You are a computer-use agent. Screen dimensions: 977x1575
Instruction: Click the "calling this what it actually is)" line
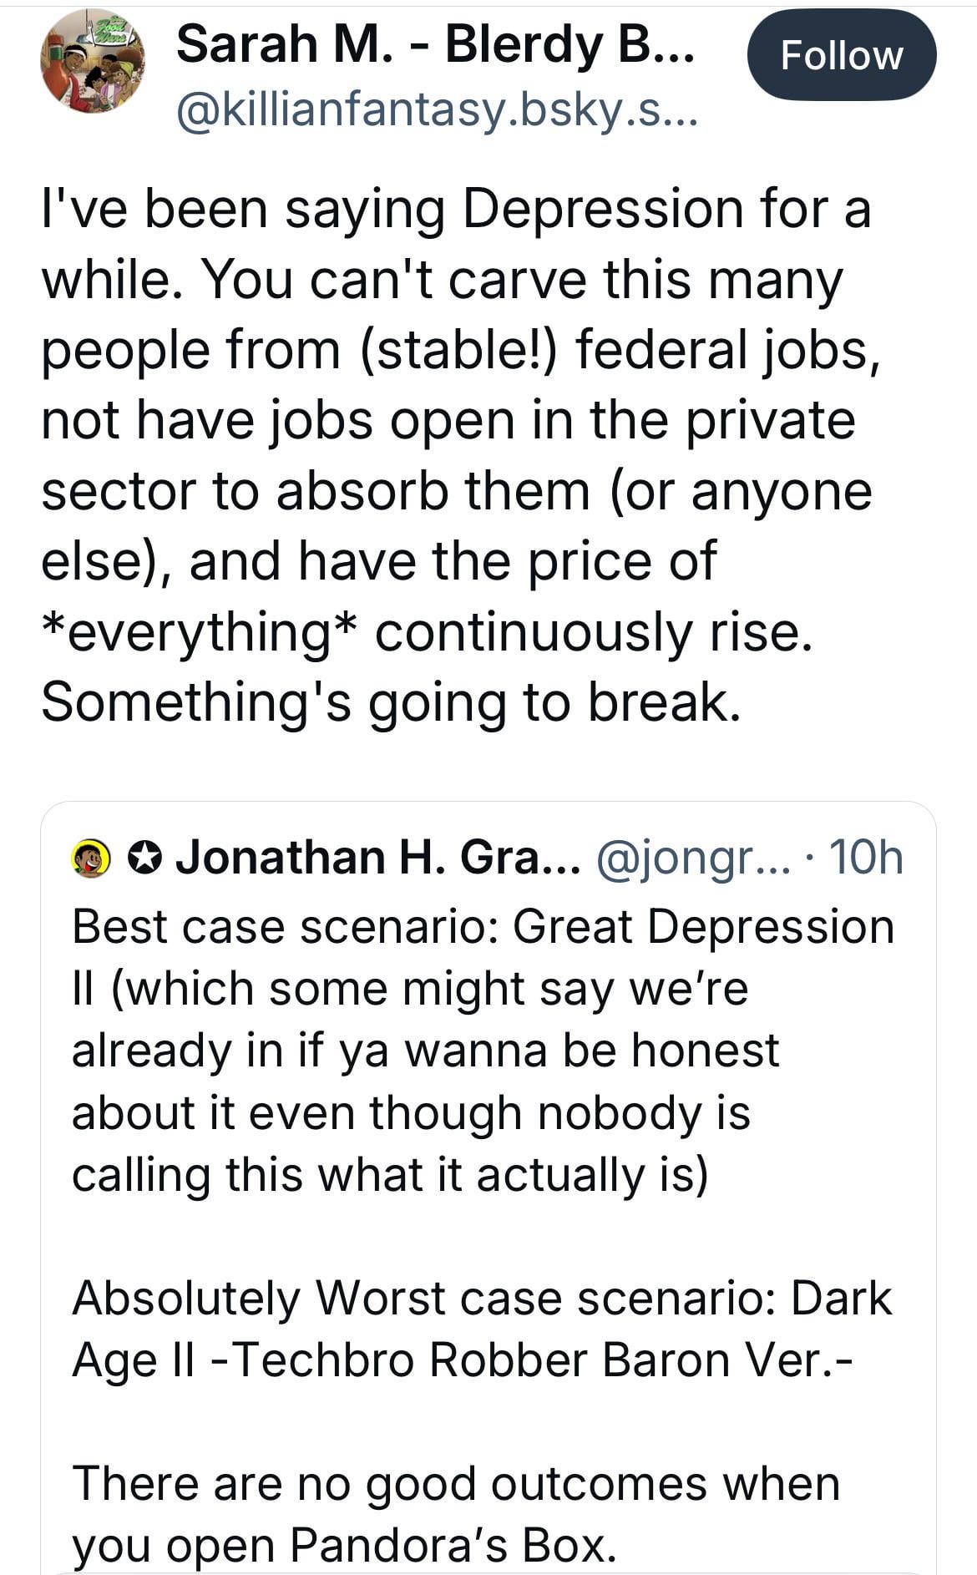point(389,1174)
